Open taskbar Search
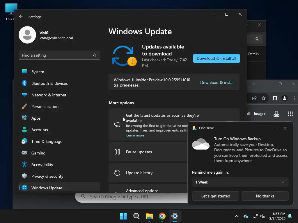The image size is (298, 223). [x=136, y=216]
